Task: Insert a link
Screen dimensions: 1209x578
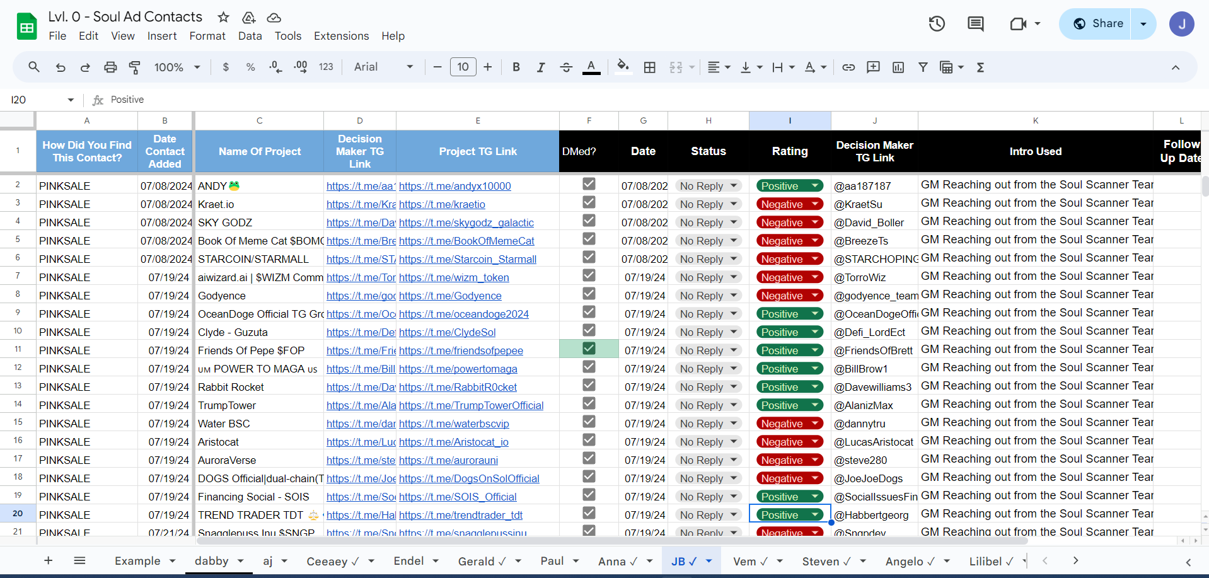Action: [x=848, y=67]
